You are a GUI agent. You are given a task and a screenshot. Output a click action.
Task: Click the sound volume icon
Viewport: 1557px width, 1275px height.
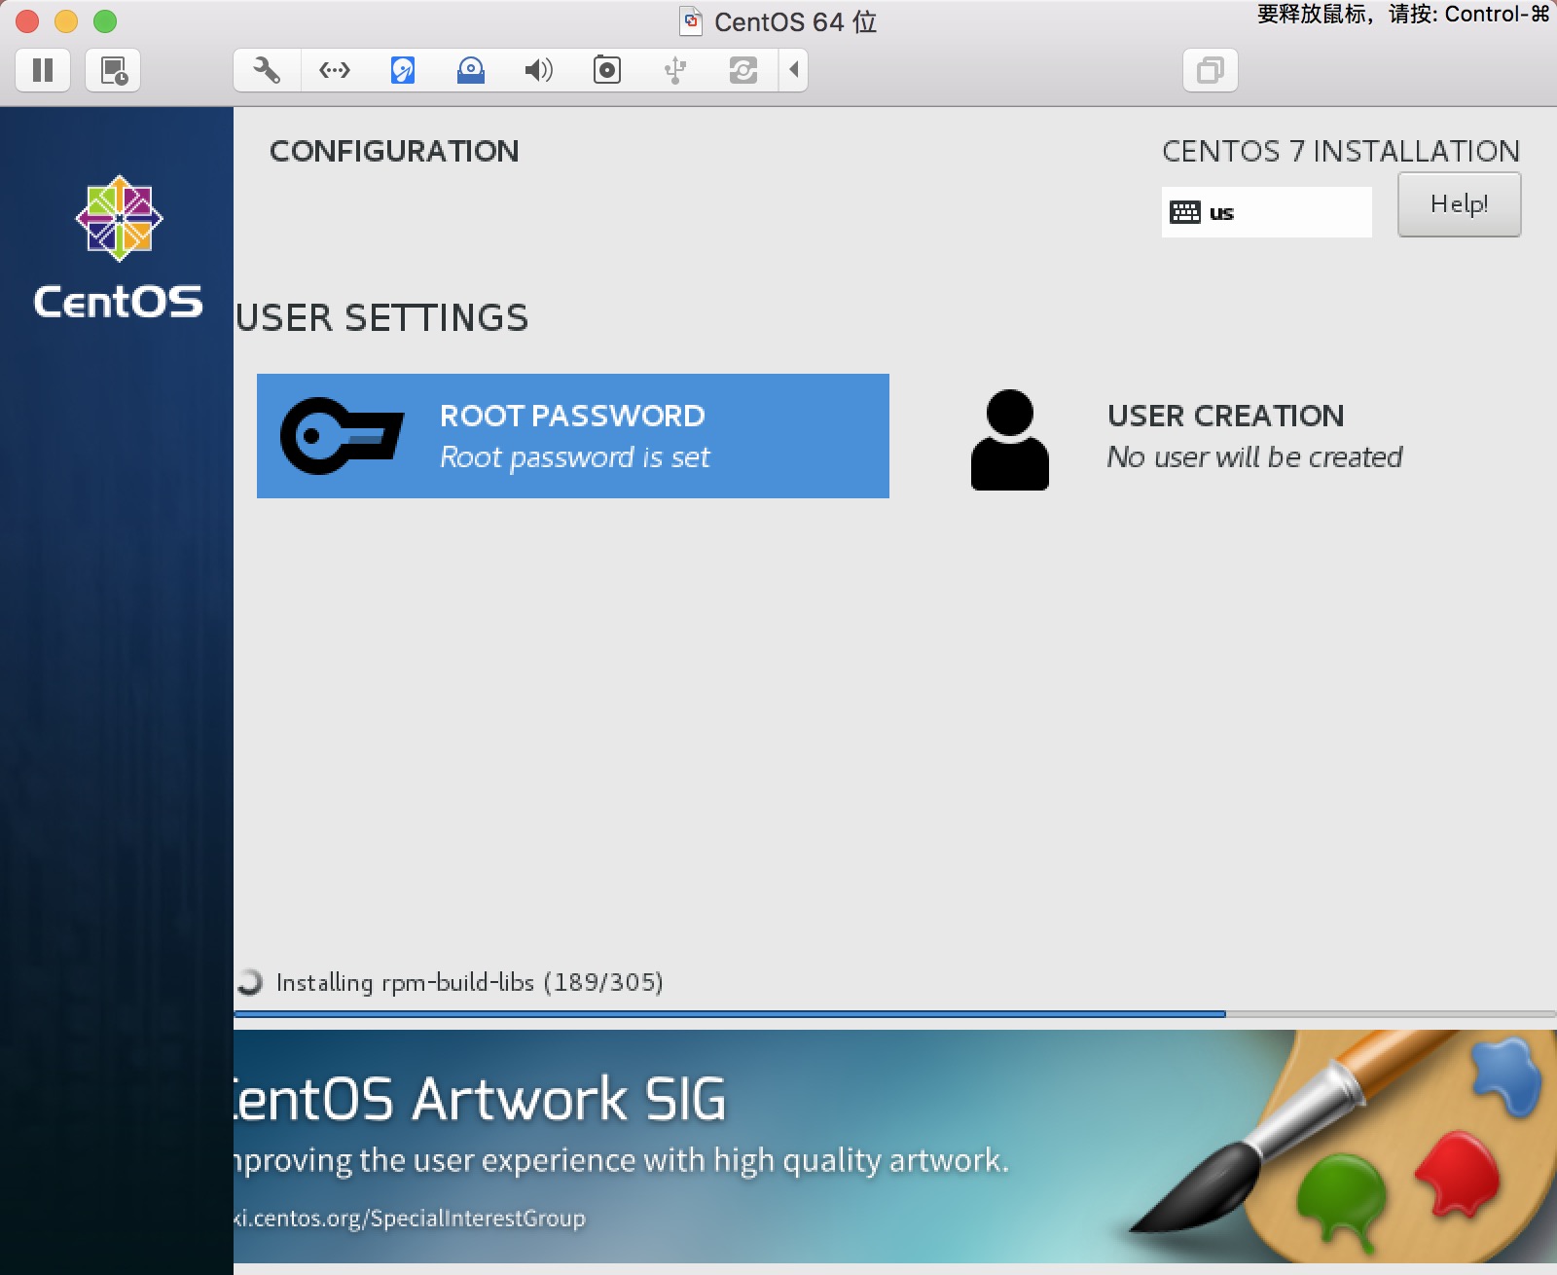[539, 70]
